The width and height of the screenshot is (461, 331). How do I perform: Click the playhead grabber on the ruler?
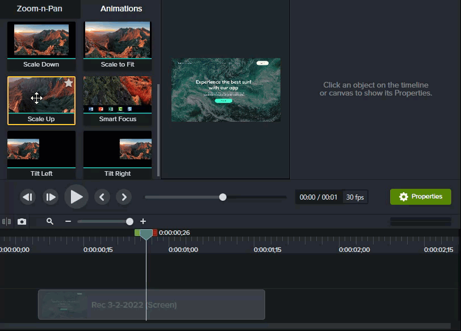click(x=146, y=234)
